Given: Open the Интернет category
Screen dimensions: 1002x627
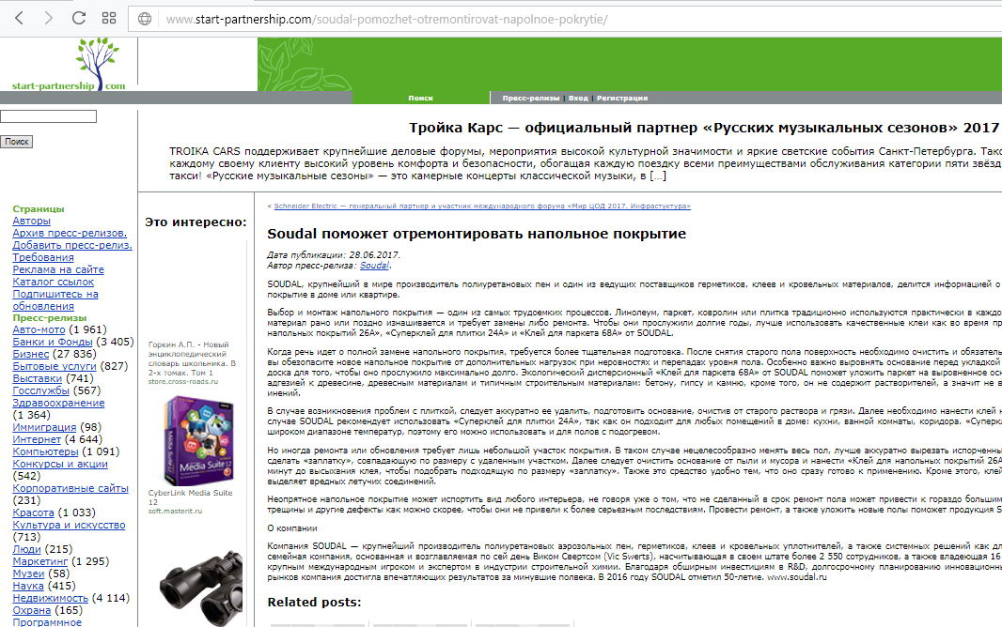Looking at the screenshot, I should (x=37, y=439).
